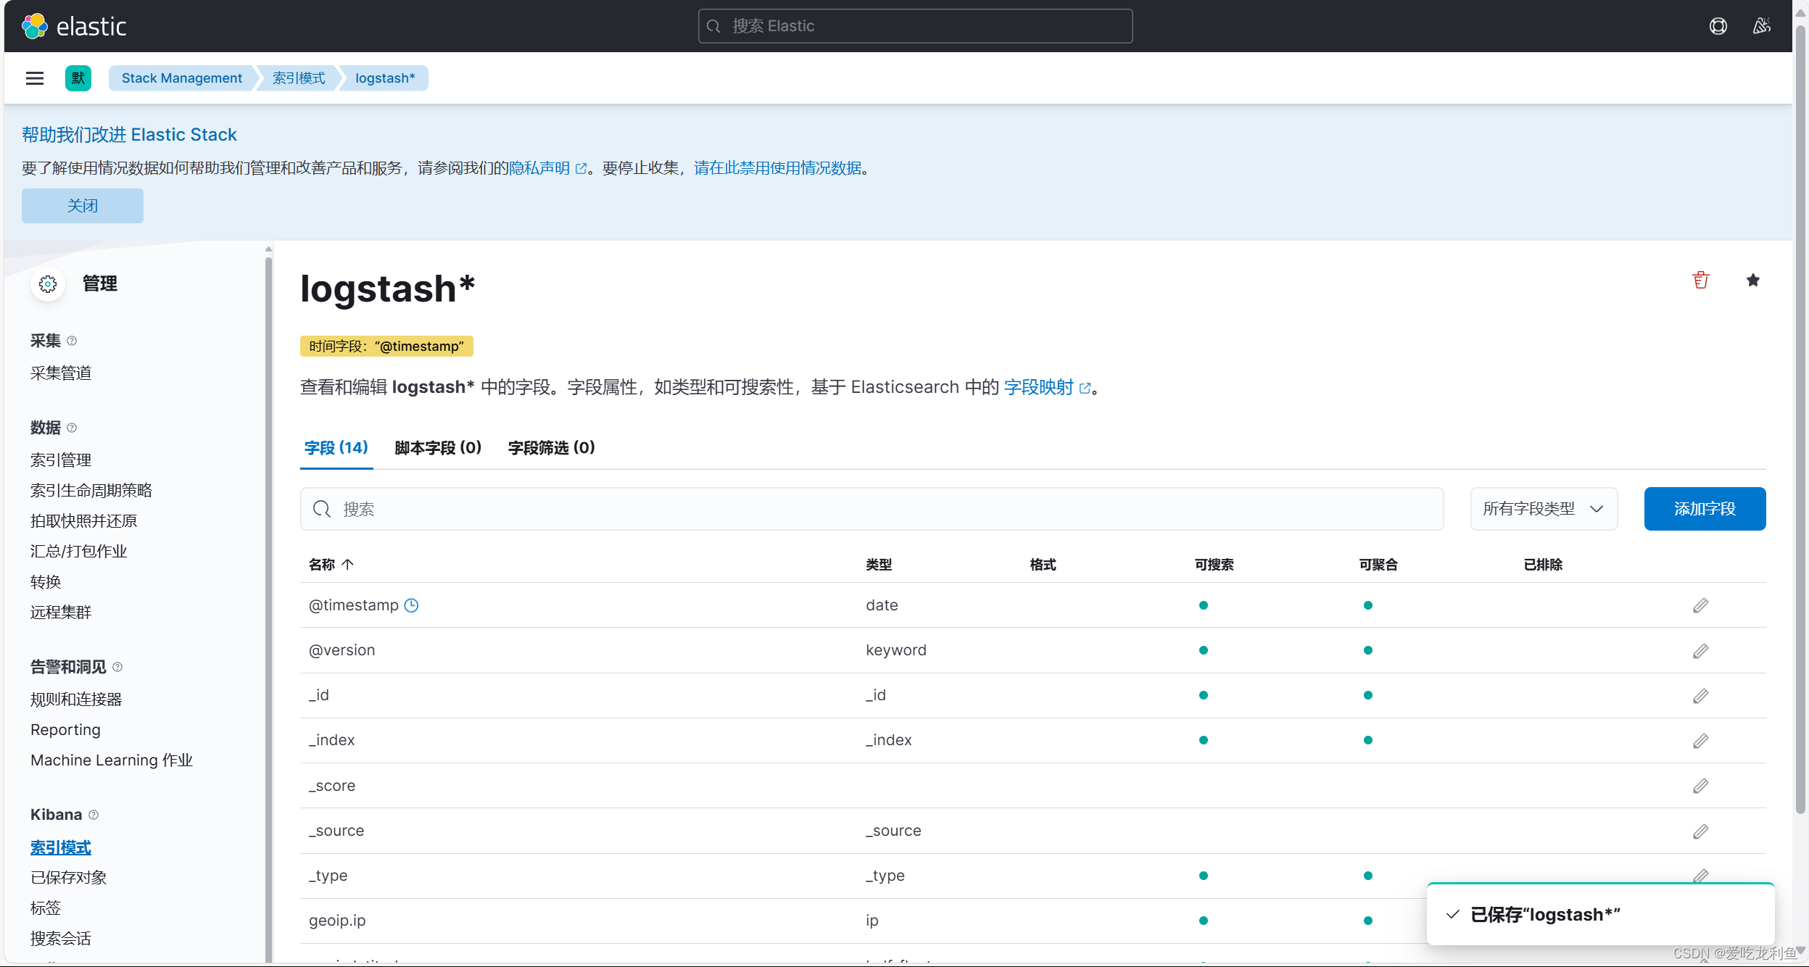Open 转换 in sidebar

(46, 582)
